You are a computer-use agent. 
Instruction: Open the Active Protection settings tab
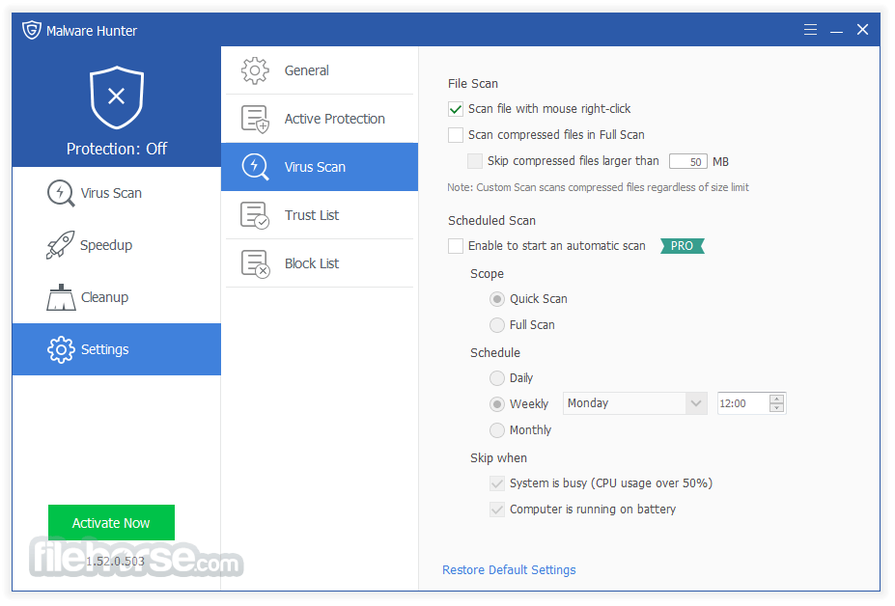click(320, 119)
